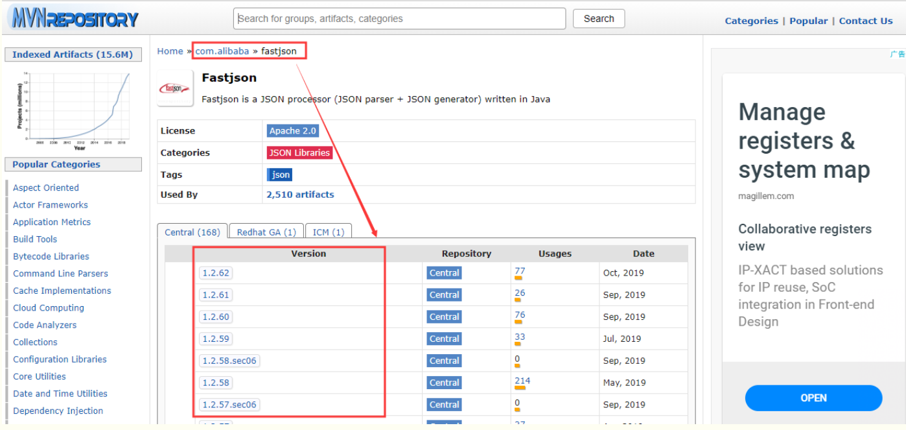Screen dimensions: 906x430
Task: Click the Central badge in the 1.2.58.sec06 row
Action: (x=445, y=361)
